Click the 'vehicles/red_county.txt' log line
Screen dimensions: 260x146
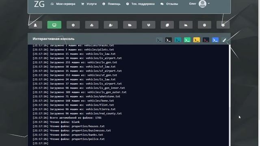coord(77,114)
